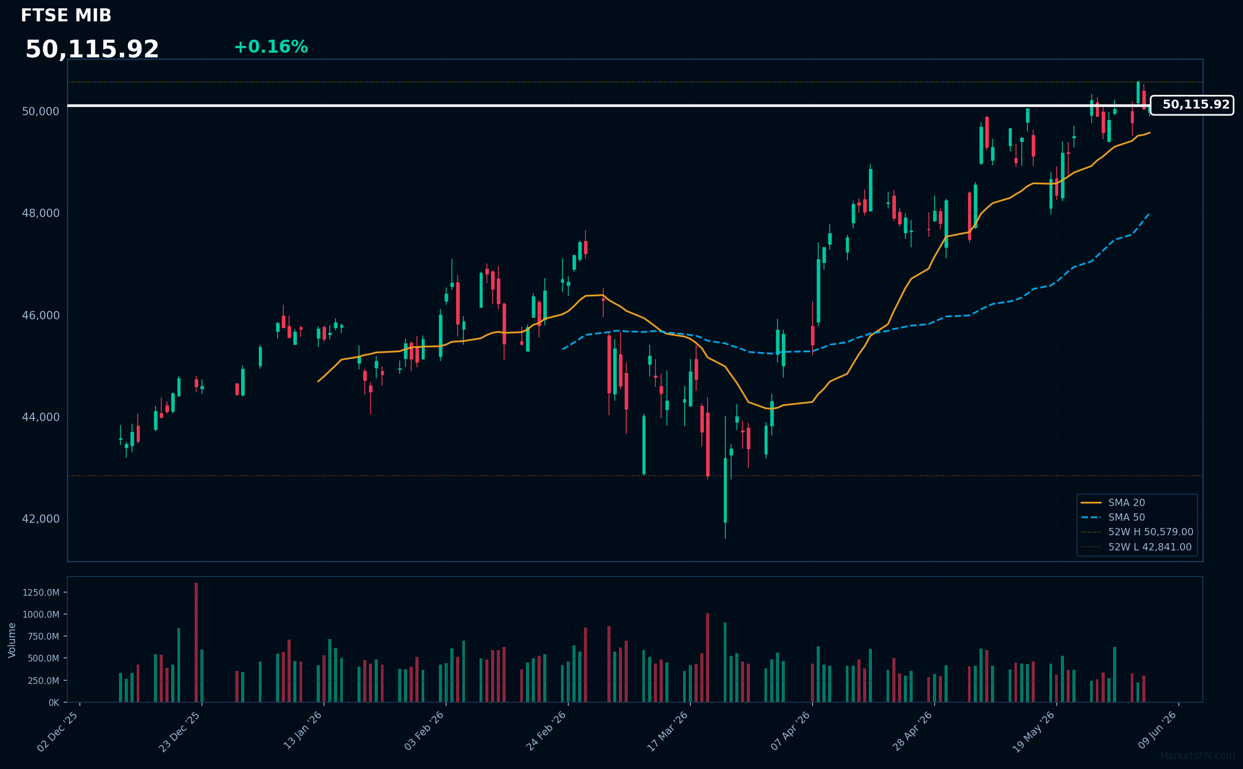Click the 19 May '26 date label
Screen dimensions: 1243x769
click(1034, 731)
